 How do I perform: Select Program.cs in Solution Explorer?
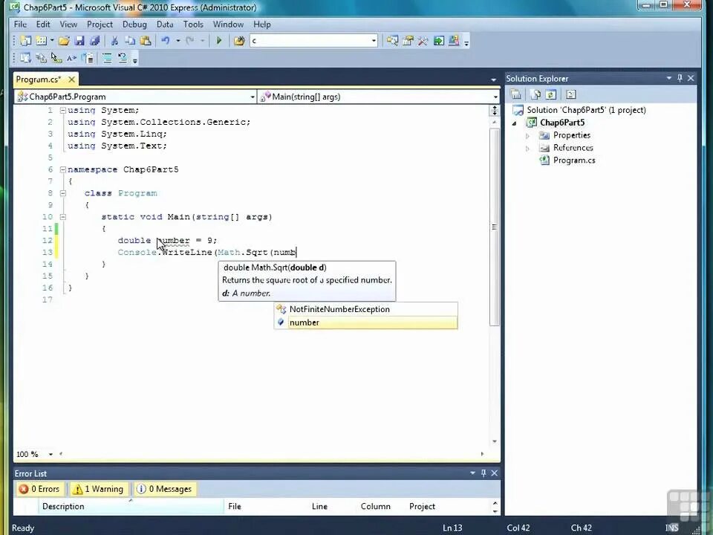[574, 160]
